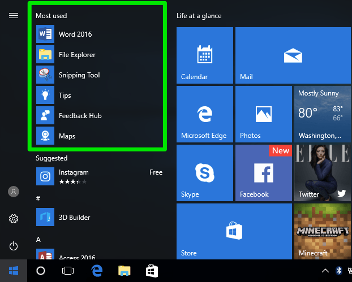Open Task View on the taskbar
The width and height of the screenshot is (352, 282).
(68, 271)
